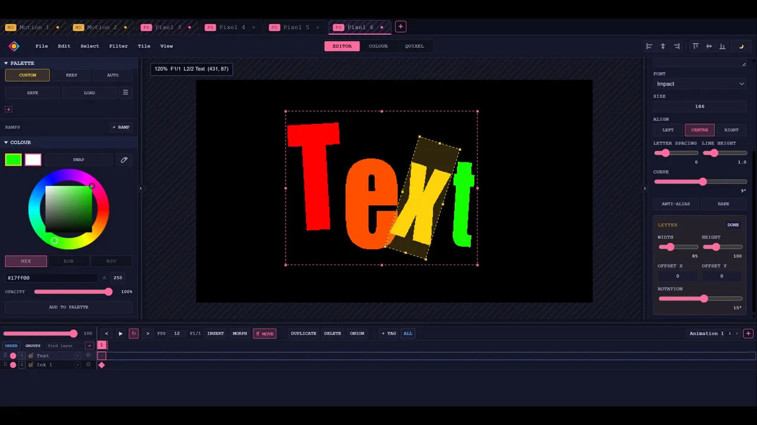The width and height of the screenshot is (757, 425).
Task: Open the Tile menu
Action: point(144,46)
